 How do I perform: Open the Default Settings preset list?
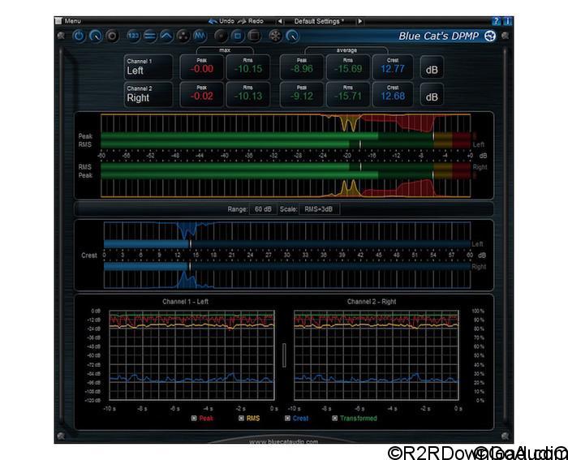tap(318, 20)
